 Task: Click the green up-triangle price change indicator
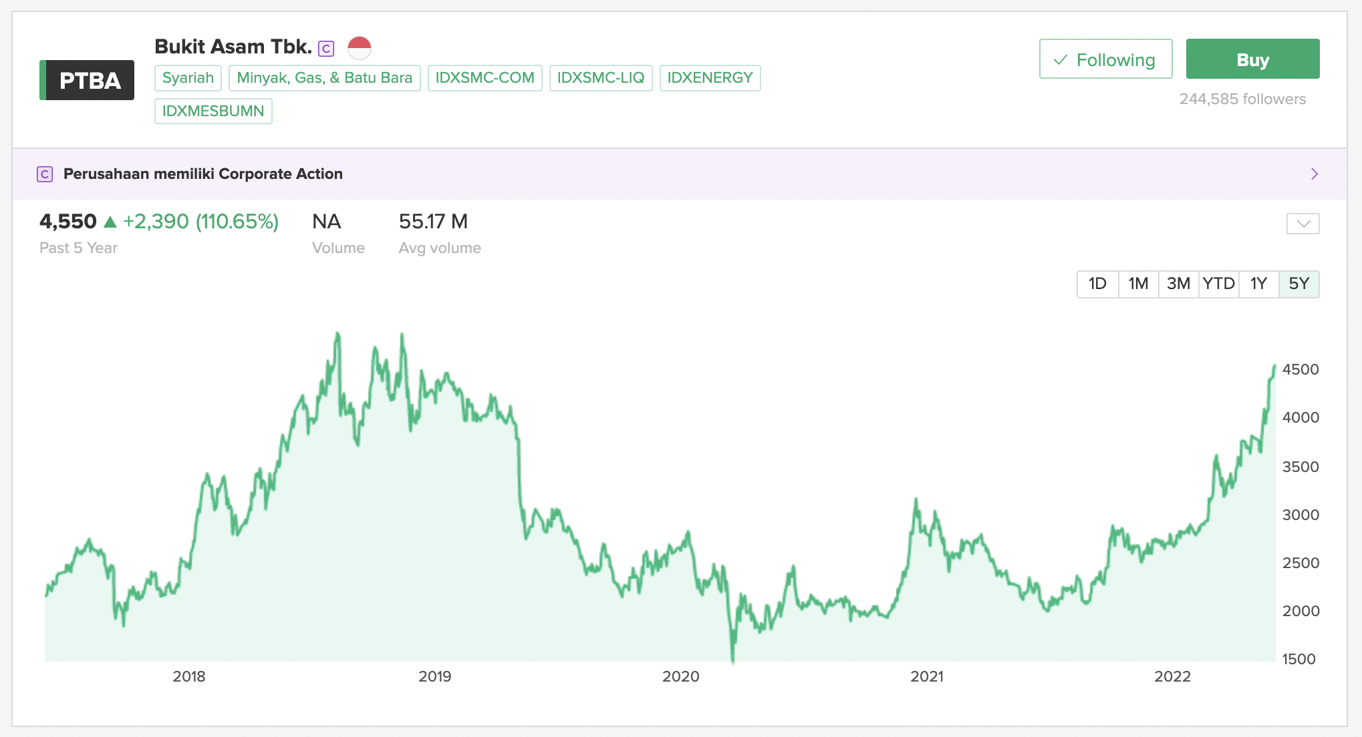coord(110,222)
